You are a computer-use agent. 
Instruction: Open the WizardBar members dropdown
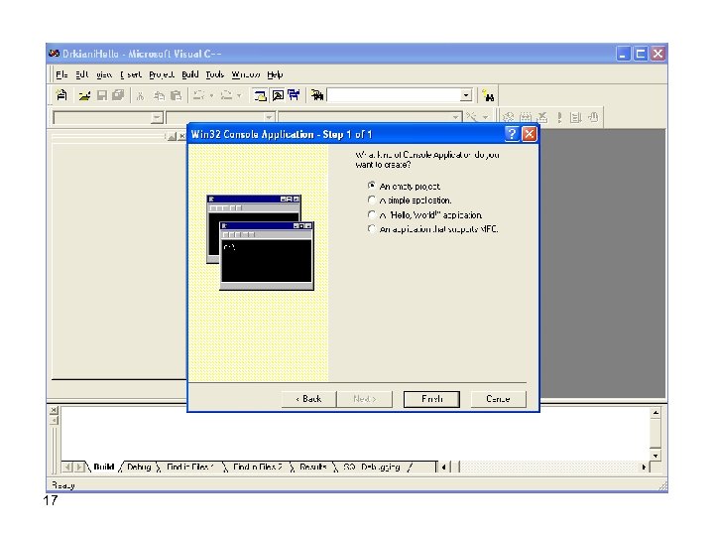455,117
